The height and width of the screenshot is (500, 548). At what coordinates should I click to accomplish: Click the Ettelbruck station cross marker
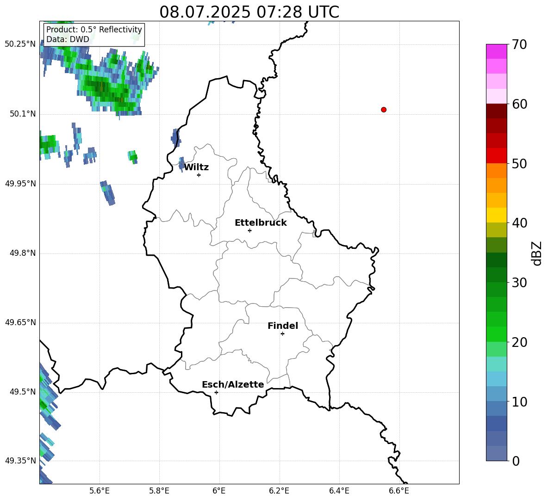(249, 230)
